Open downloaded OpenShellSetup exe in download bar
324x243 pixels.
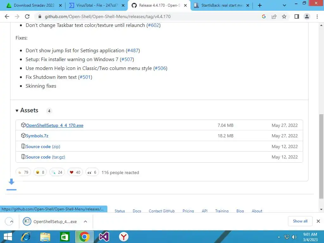pyautogui.click(x=50, y=221)
